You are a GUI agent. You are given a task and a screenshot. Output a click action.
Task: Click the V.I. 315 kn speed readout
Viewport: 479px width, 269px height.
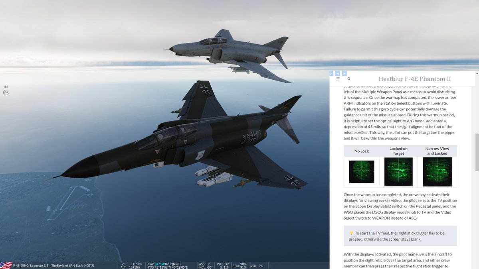point(132,264)
